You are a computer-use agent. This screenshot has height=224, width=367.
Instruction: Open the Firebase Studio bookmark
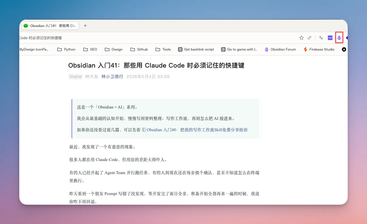(x=319, y=49)
